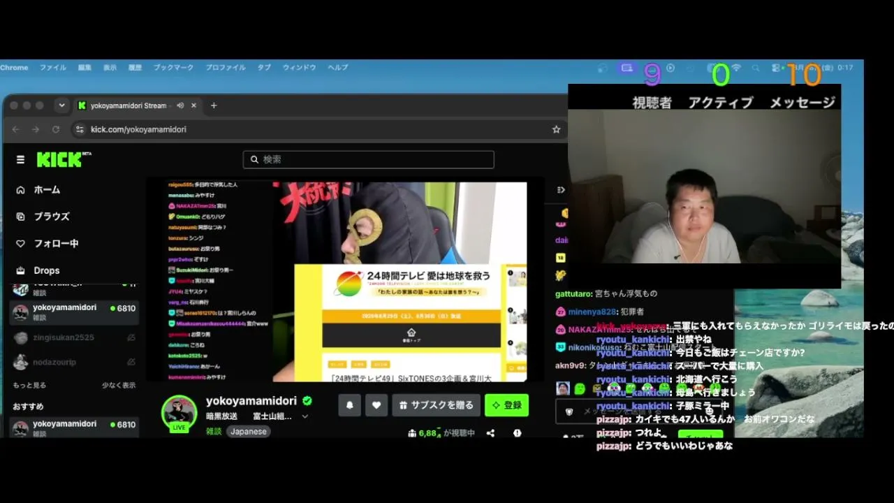This screenshot has width=894, height=503.
Task: Expand followed list with もっと見る
Action: tap(29, 385)
